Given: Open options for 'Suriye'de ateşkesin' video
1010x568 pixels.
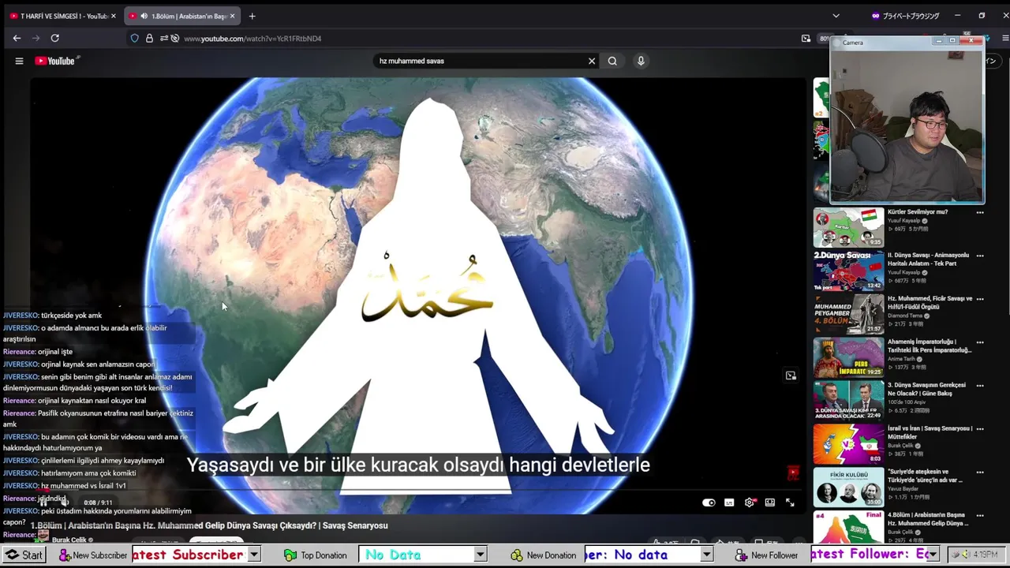Looking at the screenshot, I should click(980, 473).
